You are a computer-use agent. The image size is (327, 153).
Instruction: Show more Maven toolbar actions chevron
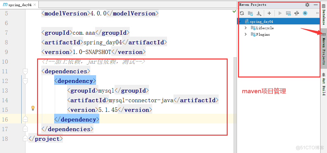pos(317,13)
